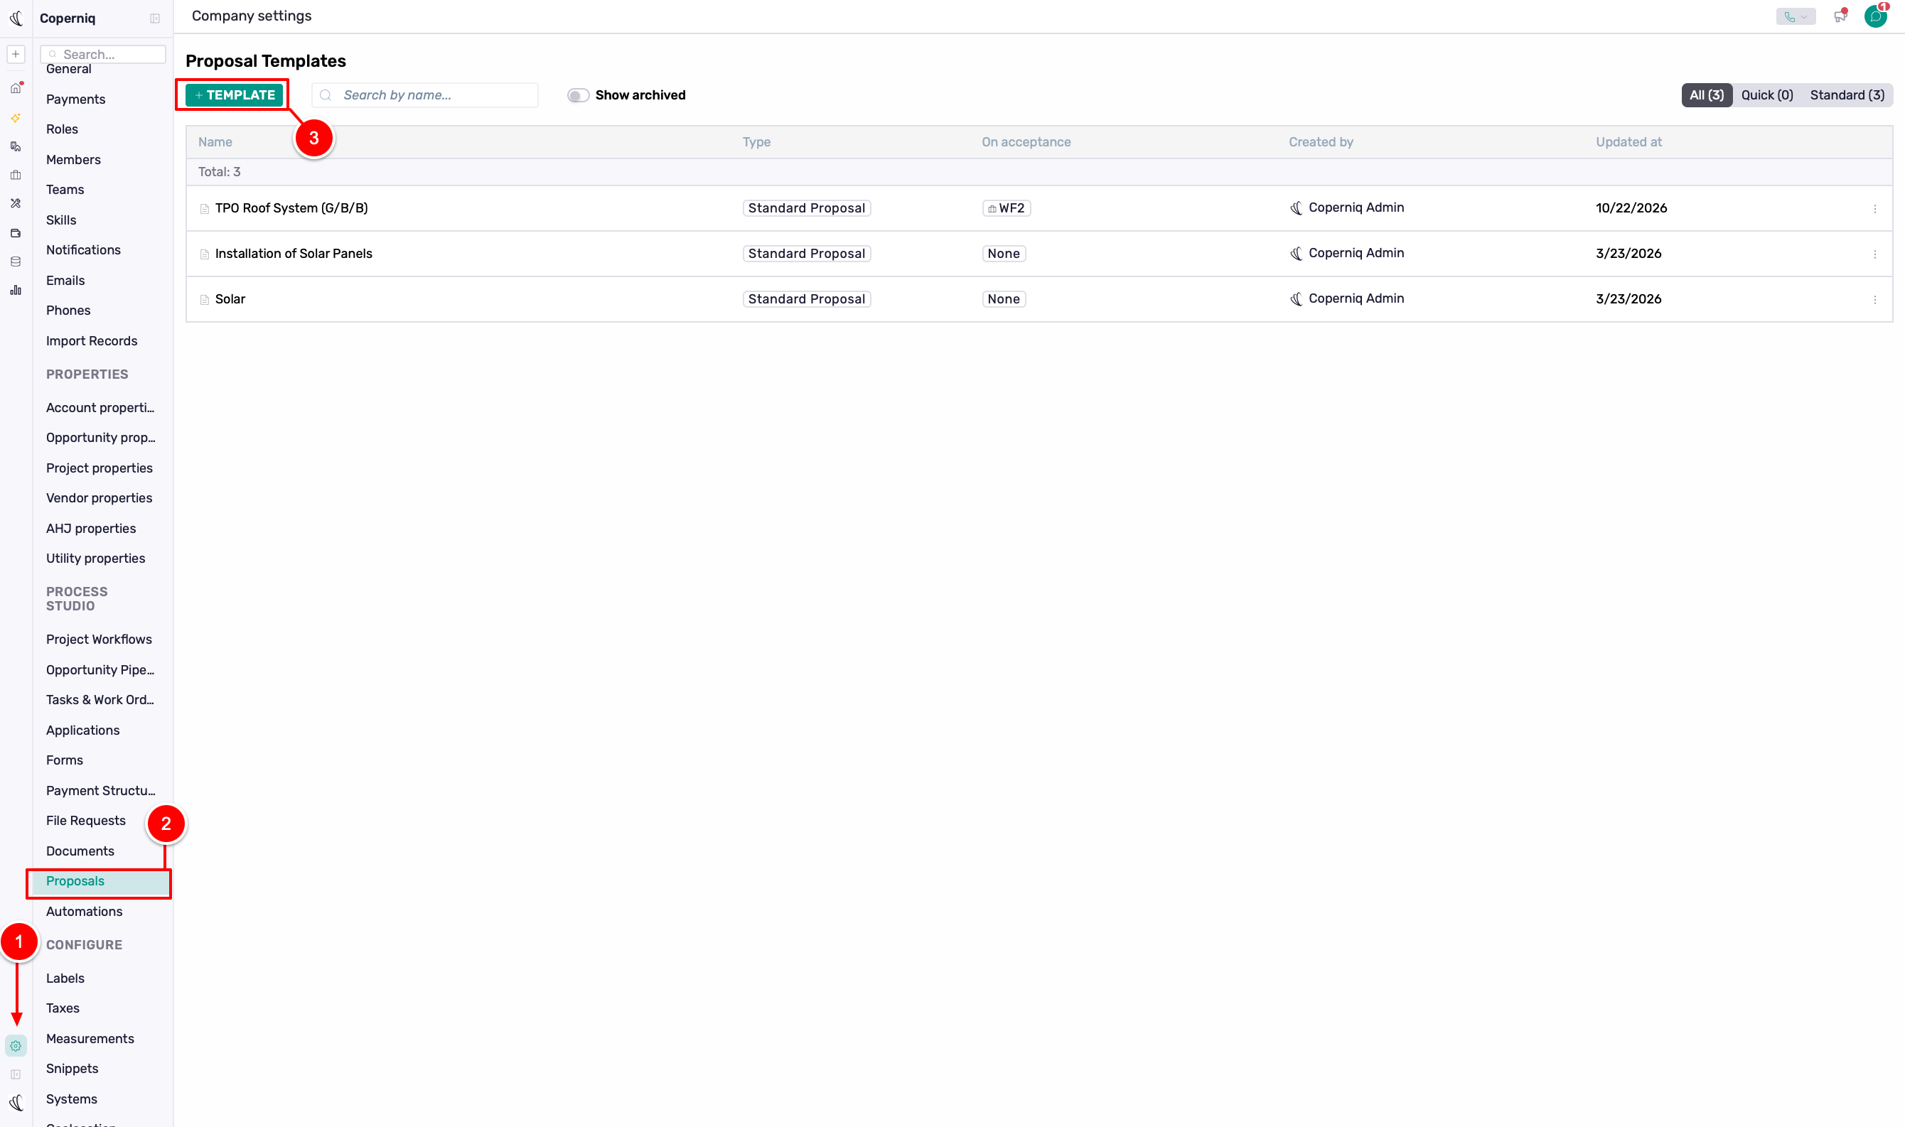This screenshot has height=1127, width=1905.
Task: Open Project Workflows settings
Action: (99, 640)
